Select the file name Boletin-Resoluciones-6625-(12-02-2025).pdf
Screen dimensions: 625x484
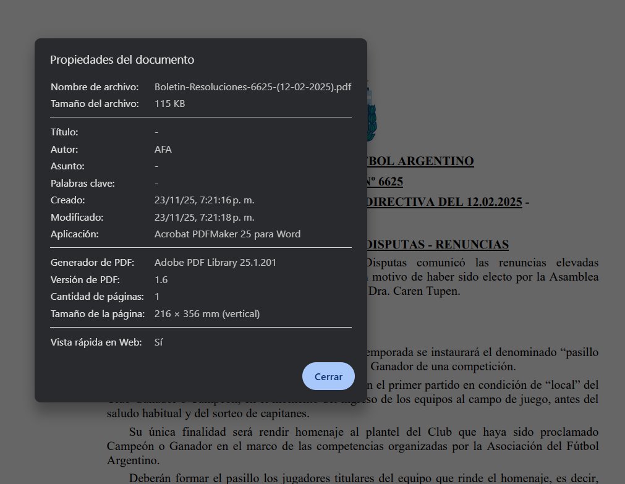[253, 87]
